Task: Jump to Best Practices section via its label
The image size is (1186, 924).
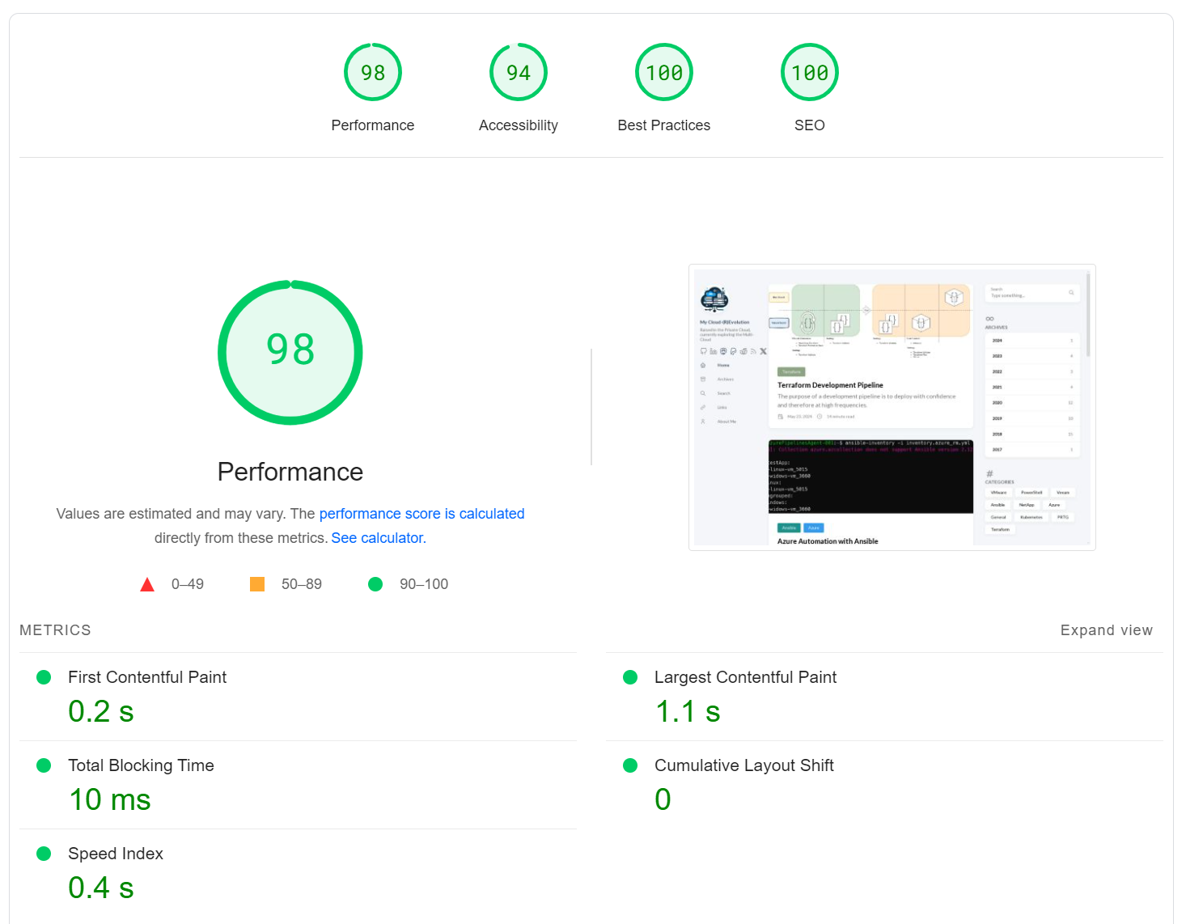Action: [x=663, y=125]
